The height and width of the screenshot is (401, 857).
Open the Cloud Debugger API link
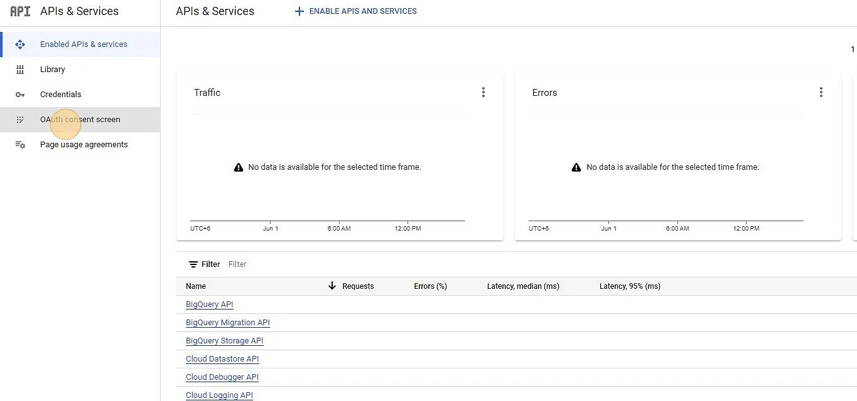(x=222, y=377)
